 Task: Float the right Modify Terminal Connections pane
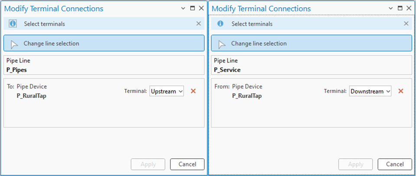pyautogui.click(x=400, y=9)
